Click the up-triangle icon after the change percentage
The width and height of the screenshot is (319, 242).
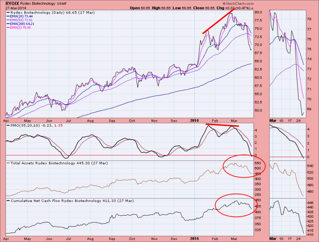252,8
